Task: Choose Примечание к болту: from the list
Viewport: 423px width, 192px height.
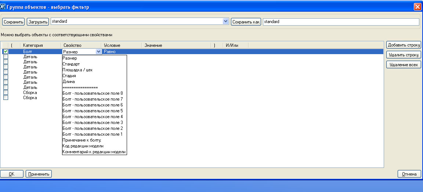Action: 94,140
